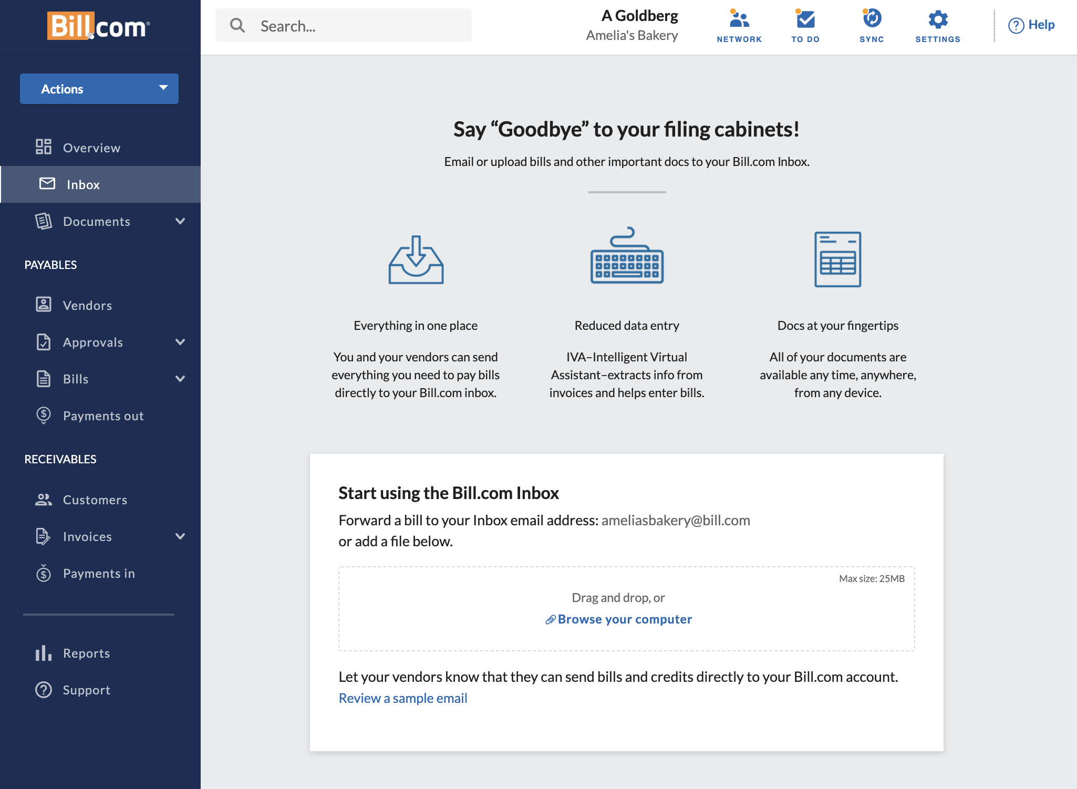This screenshot has width=1077, height=789.
Task: Click the NETWORK label
Action: click(739, 39)
